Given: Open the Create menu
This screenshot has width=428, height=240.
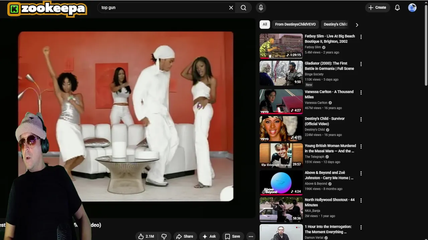Looking at the screenshot, I should [377, 7].
